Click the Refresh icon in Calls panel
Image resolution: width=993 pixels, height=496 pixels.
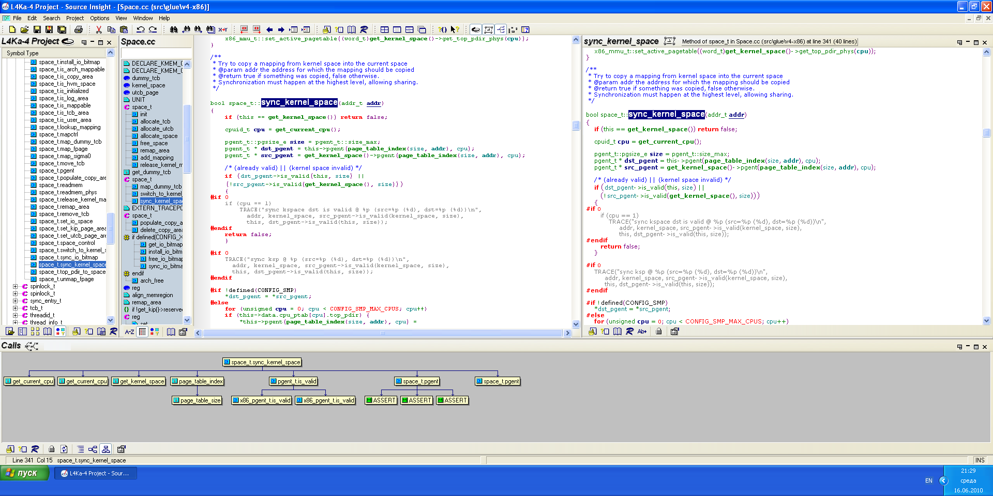[x=64, y=449]
